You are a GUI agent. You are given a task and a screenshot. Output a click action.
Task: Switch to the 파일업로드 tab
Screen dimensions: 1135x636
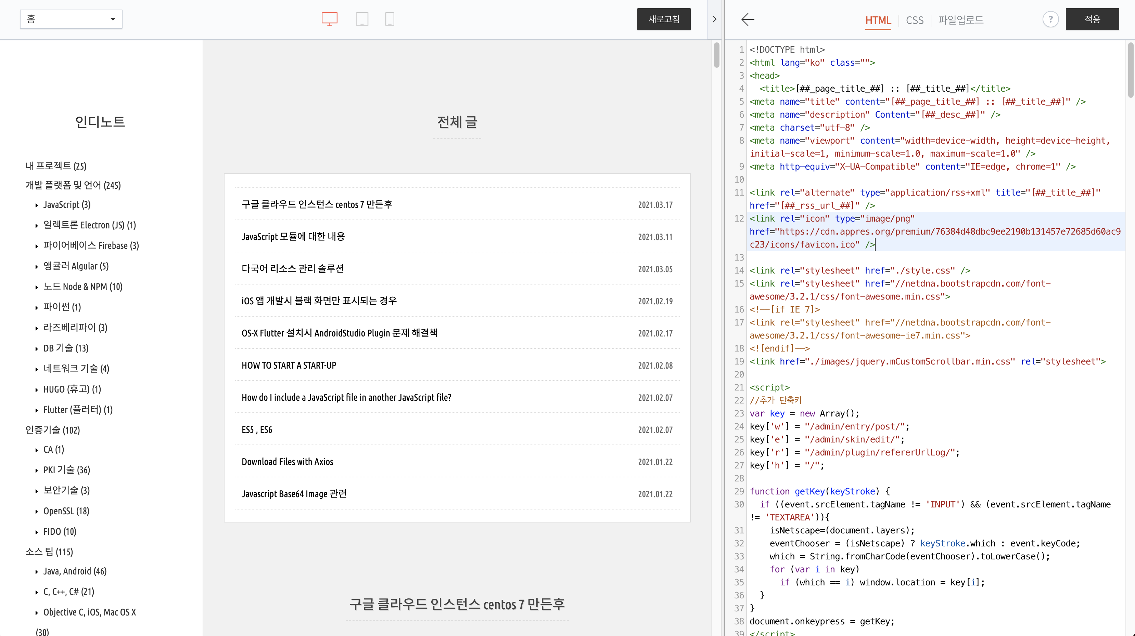960,20
